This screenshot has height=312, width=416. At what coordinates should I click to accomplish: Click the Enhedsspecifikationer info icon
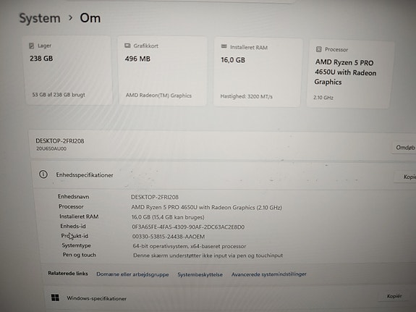click(x=43, y=174)
